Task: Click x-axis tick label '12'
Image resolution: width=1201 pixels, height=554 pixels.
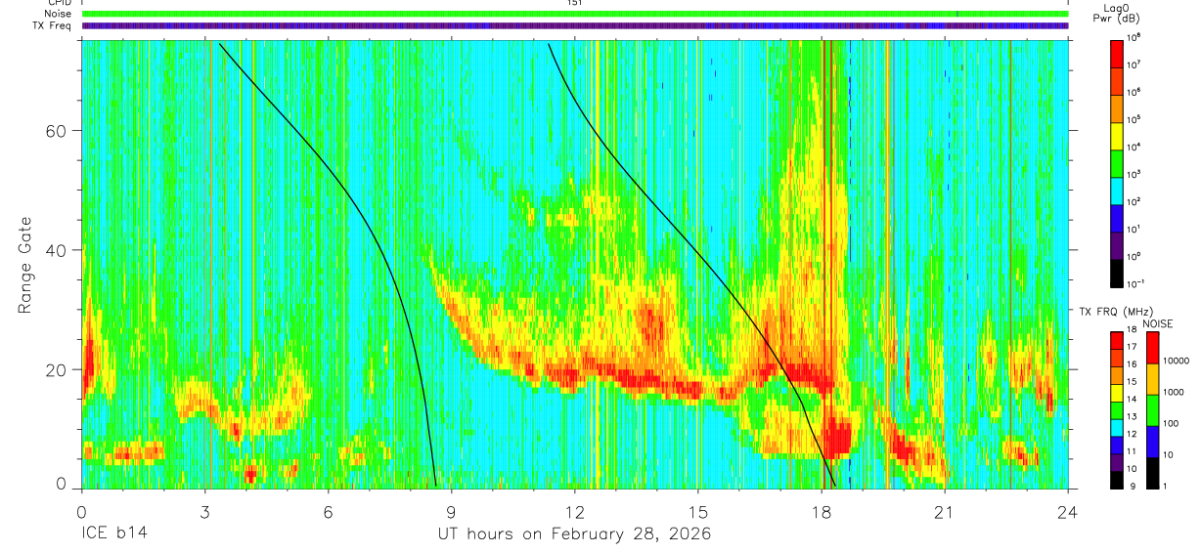Action: click(x=575, y=511)
